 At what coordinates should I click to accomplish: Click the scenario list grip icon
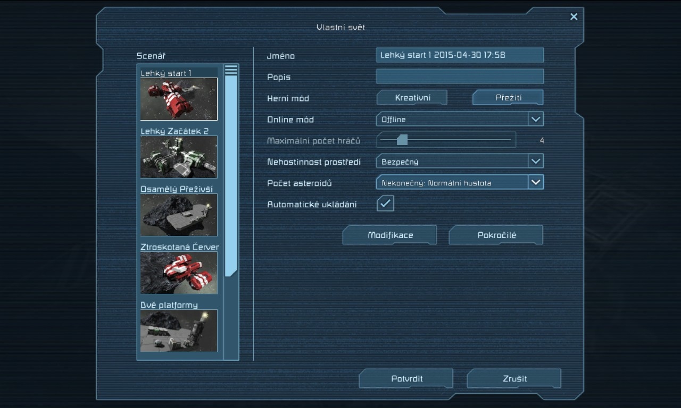[231, 70]
